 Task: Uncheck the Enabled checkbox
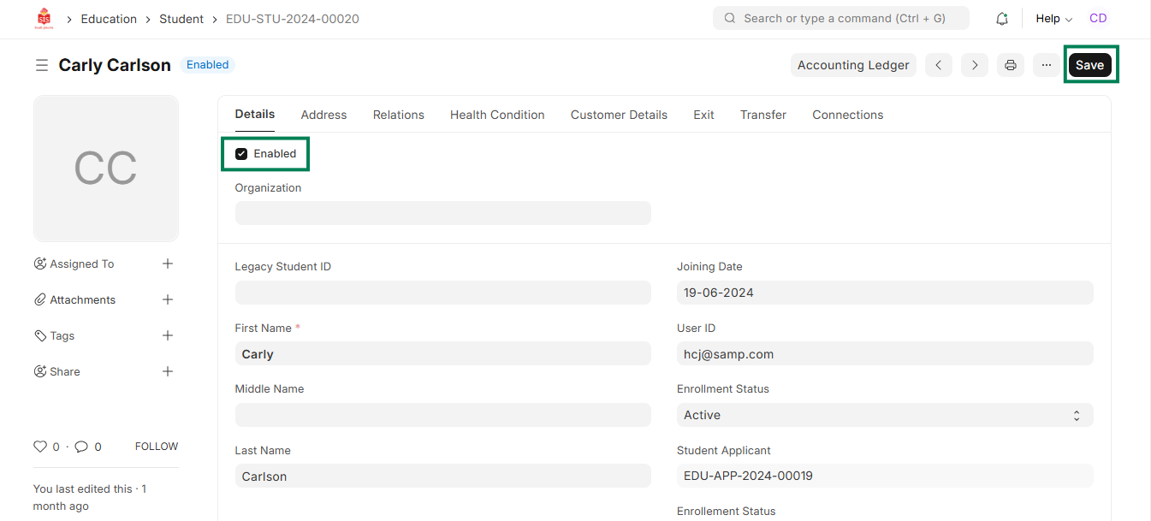coord(241,154)
